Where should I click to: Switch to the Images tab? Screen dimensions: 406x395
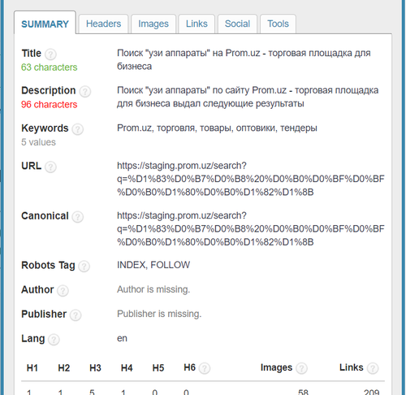(x=153, y=24)
